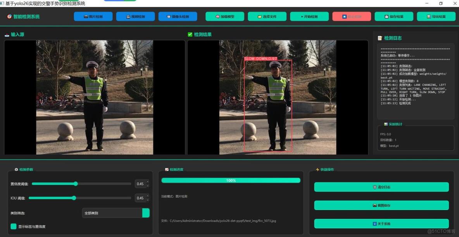Open the 关于系统 about dialog
Viewport: 459px width, 237px height.
[x=381, y=224]
